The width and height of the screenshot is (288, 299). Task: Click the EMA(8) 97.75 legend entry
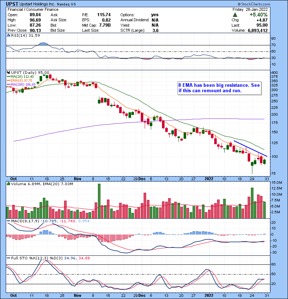click(x=20, y=81)
